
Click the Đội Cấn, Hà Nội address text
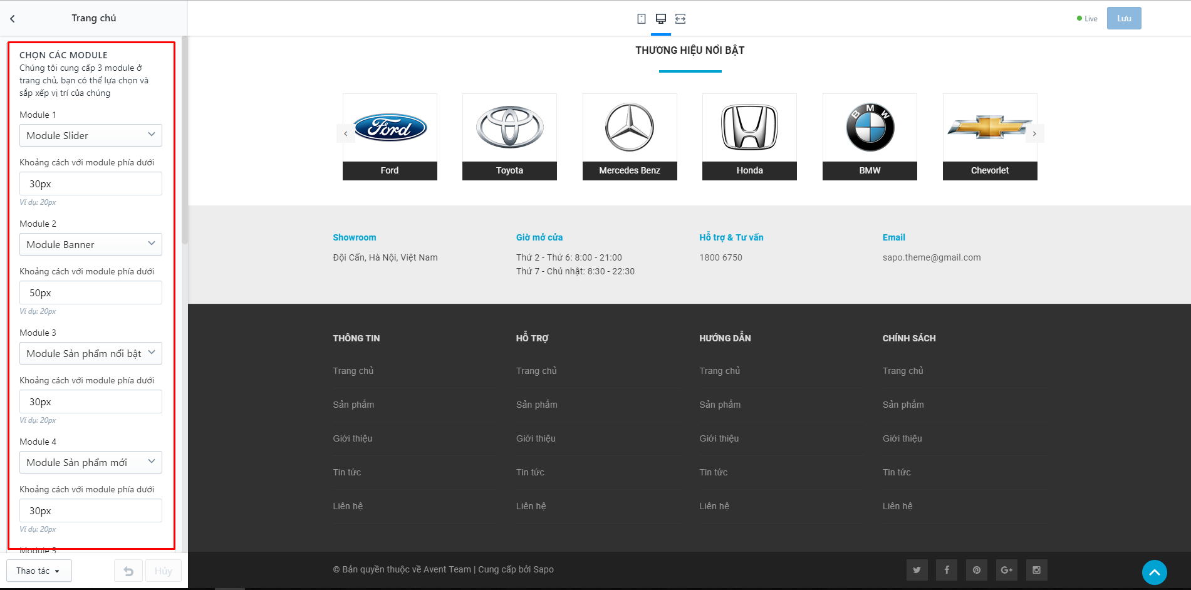click(385, 257)
